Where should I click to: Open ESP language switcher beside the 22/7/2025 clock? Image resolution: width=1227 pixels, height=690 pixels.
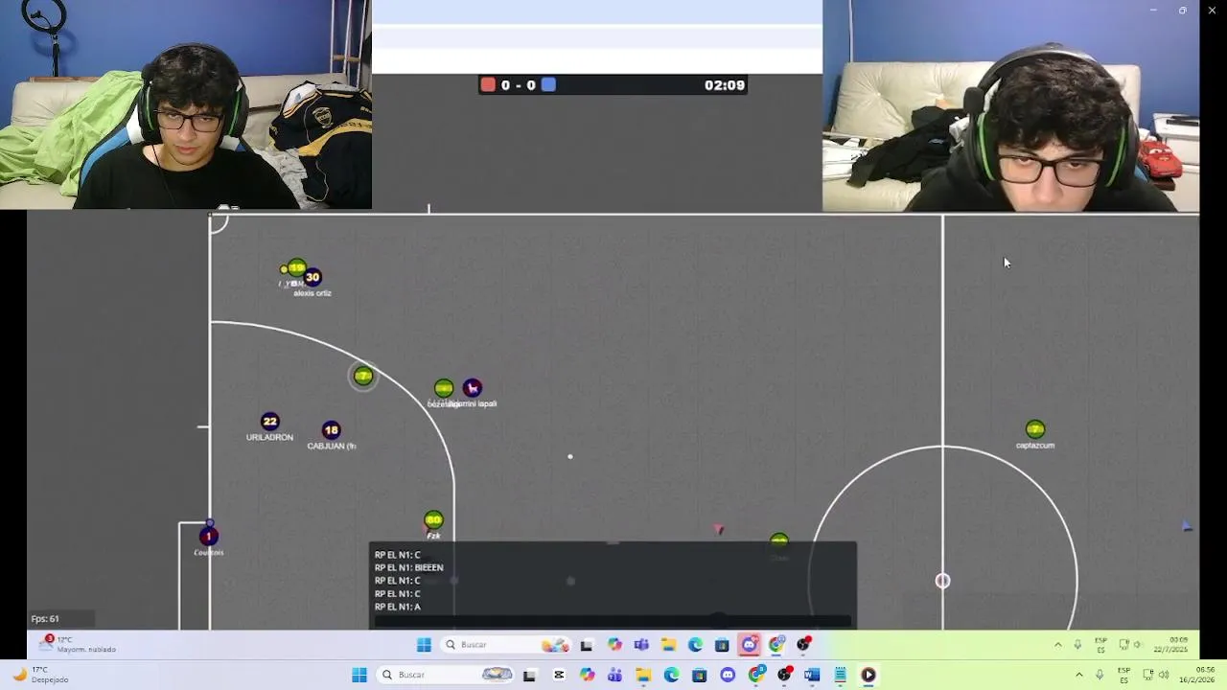tap(1100, 645)
